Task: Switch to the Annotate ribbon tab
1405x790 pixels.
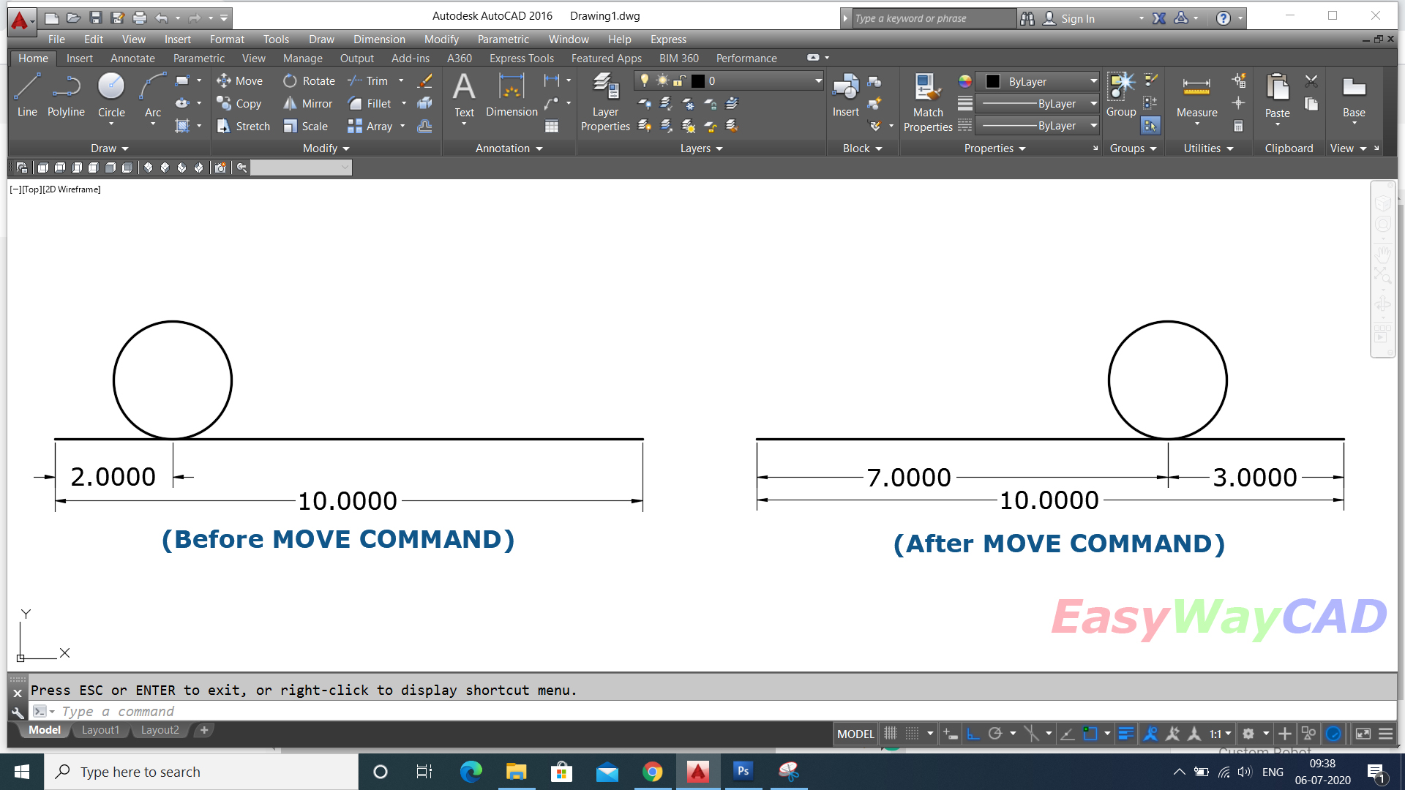Action: click(x=132, y=58)
